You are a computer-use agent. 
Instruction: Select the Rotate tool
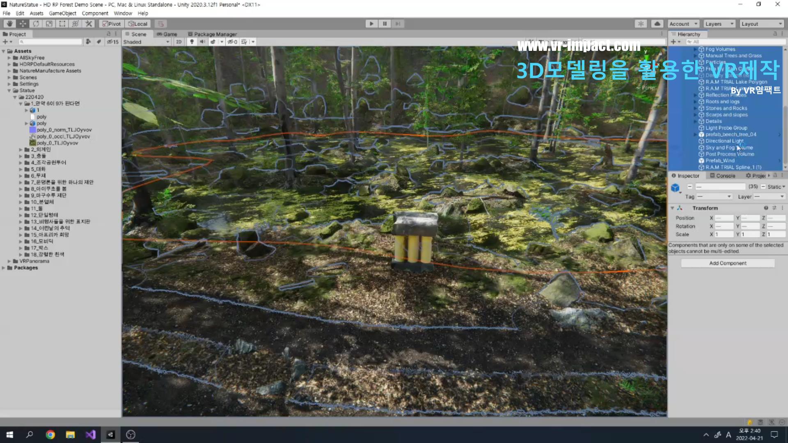(x=36, y=24)
